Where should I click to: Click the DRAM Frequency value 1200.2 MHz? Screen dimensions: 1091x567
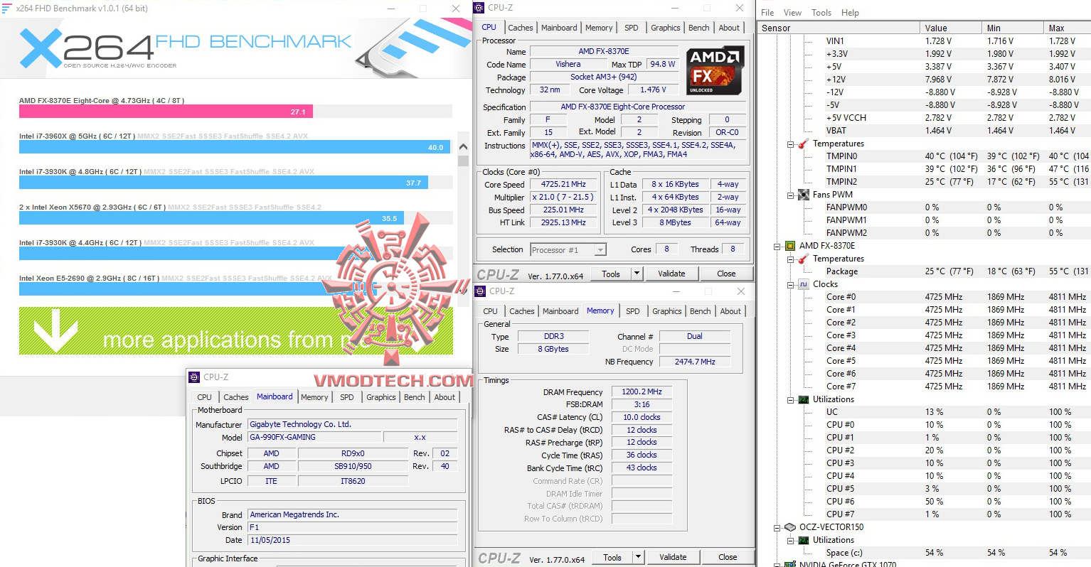[x=642, y=391]
